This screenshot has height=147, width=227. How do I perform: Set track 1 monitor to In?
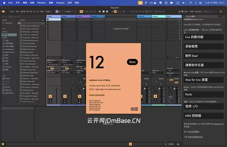click(x=48, y=69)
